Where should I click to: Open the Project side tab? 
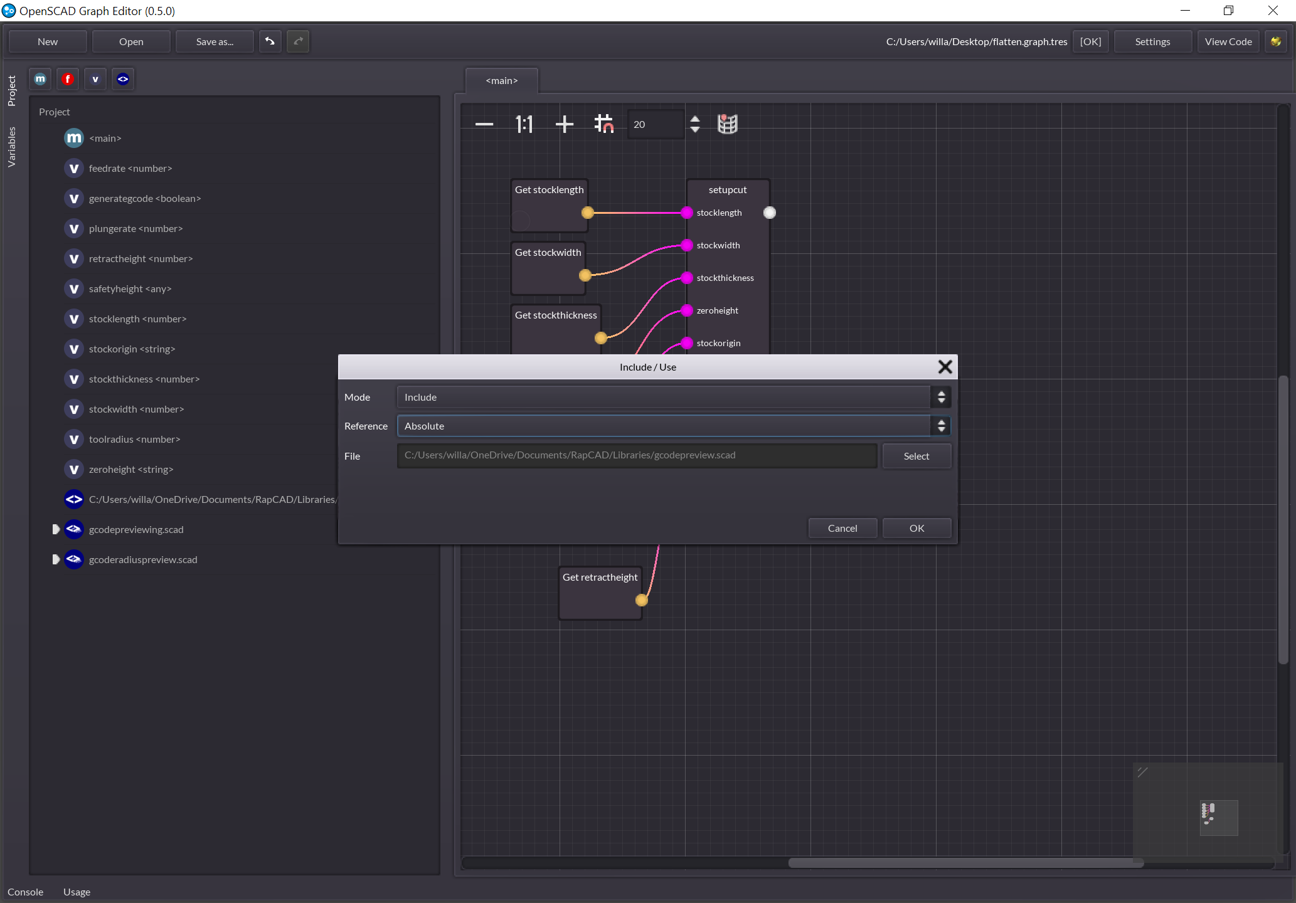click(11, 91)
